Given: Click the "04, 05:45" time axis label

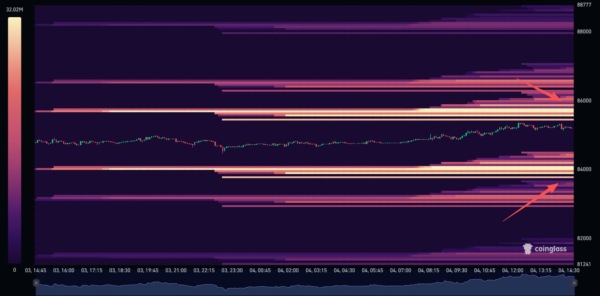Looking at the screenshot, I should click(x=372, y=270).
